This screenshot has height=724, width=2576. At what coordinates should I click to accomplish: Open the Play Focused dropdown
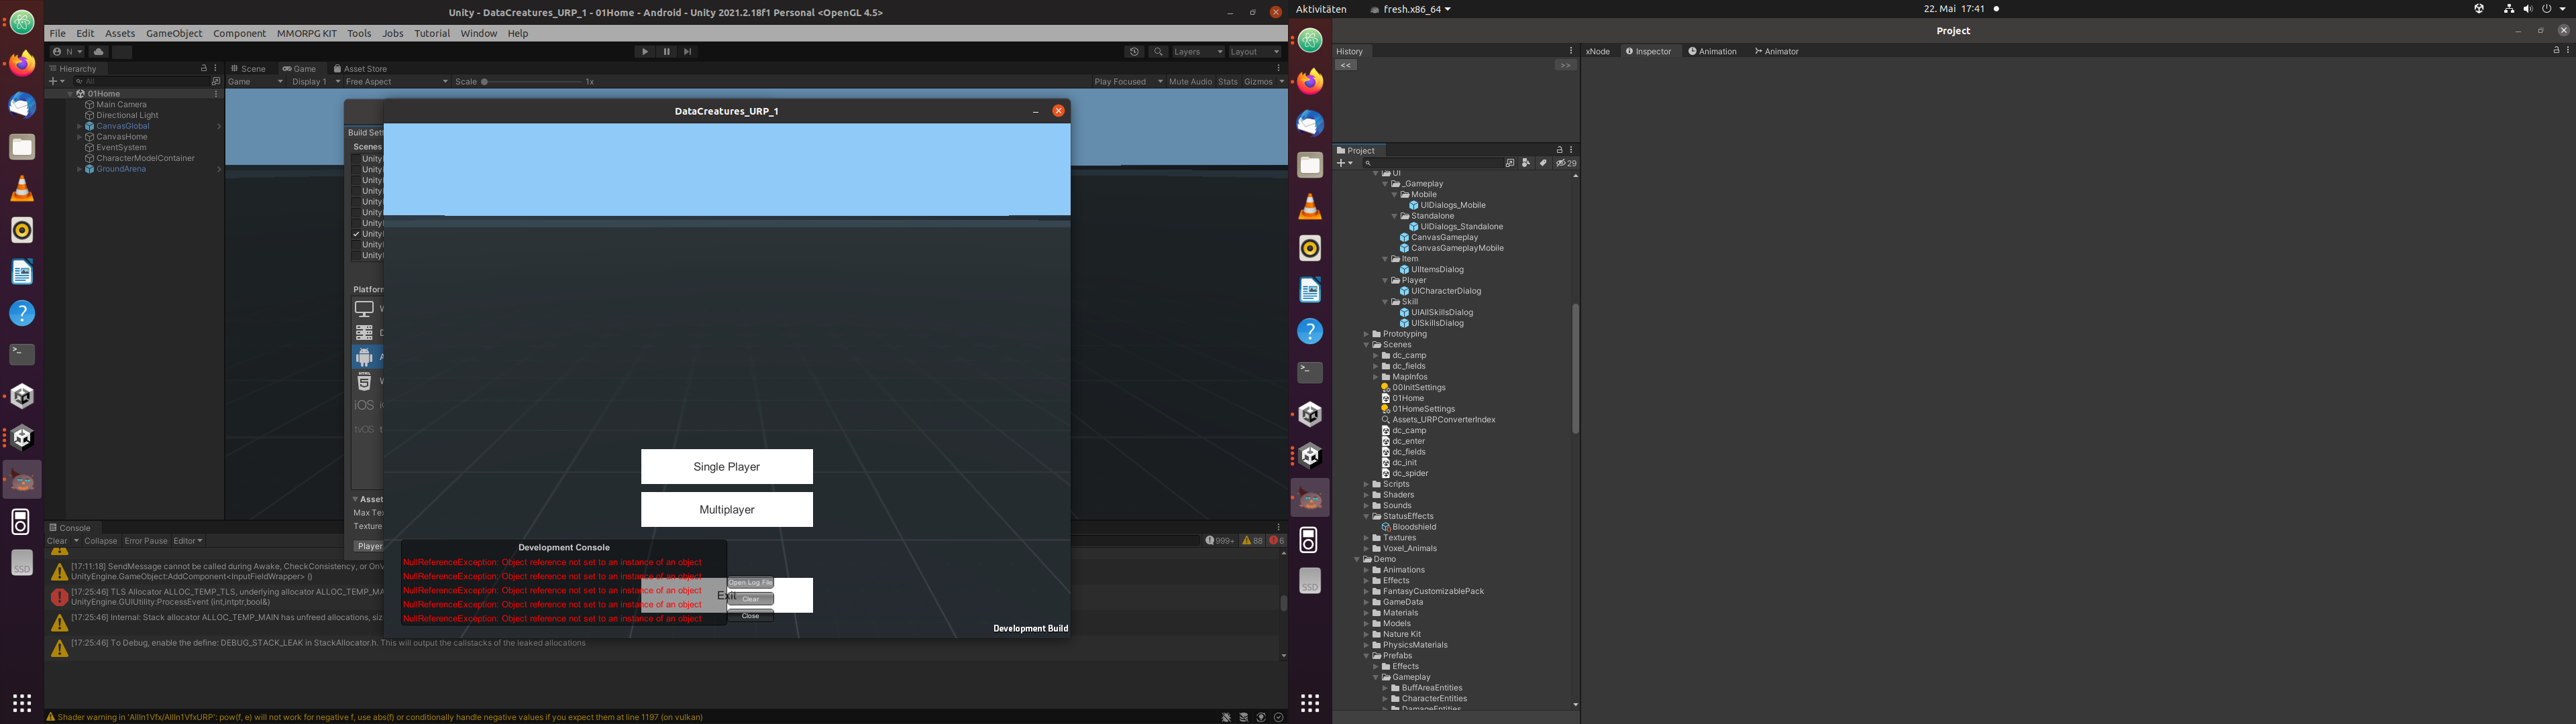click(x=1129, y=82)
